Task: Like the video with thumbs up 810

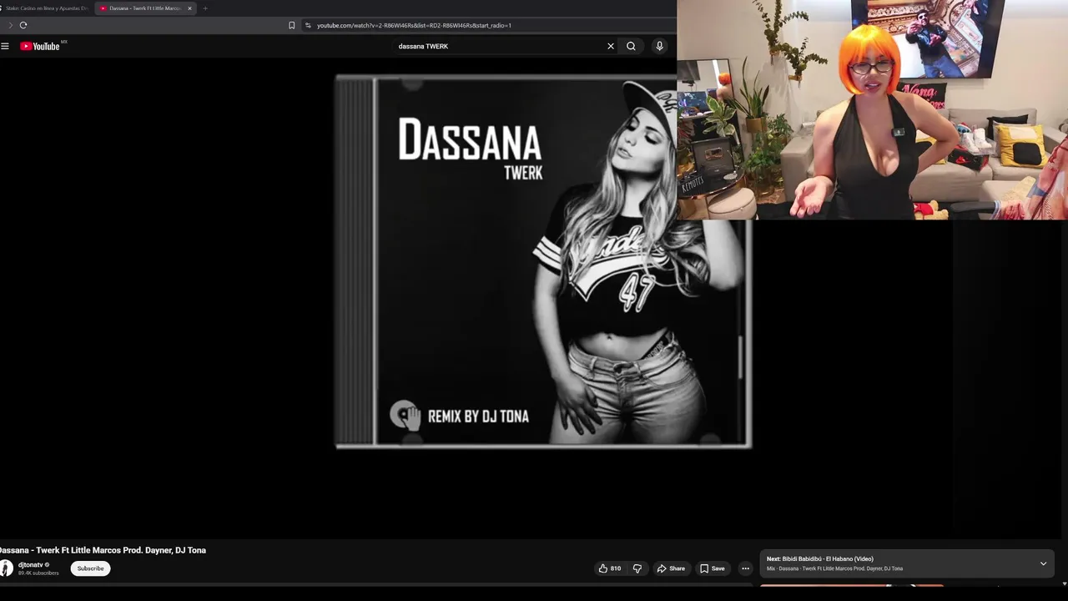Action: tap(609, 568)
